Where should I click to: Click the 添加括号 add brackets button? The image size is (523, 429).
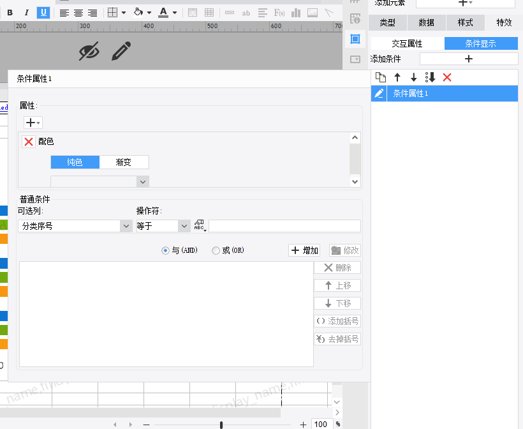coord(337,321)
